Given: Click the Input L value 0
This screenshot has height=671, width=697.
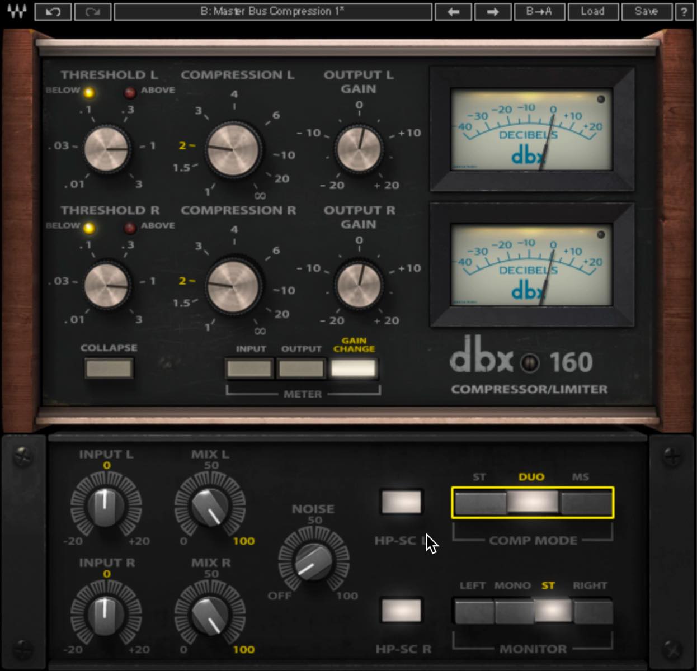Looking at the screenshot, I should [x=106, y=465].
